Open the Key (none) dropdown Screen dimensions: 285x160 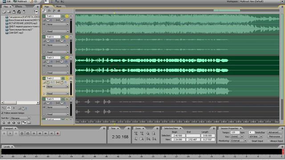(237, 136)
